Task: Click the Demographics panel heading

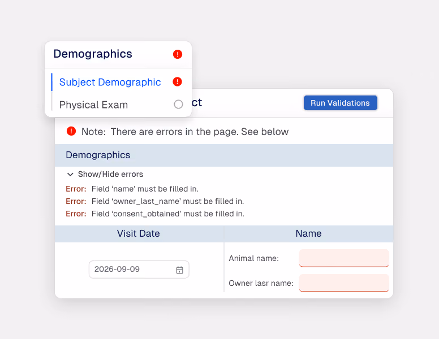Action: 93,54
